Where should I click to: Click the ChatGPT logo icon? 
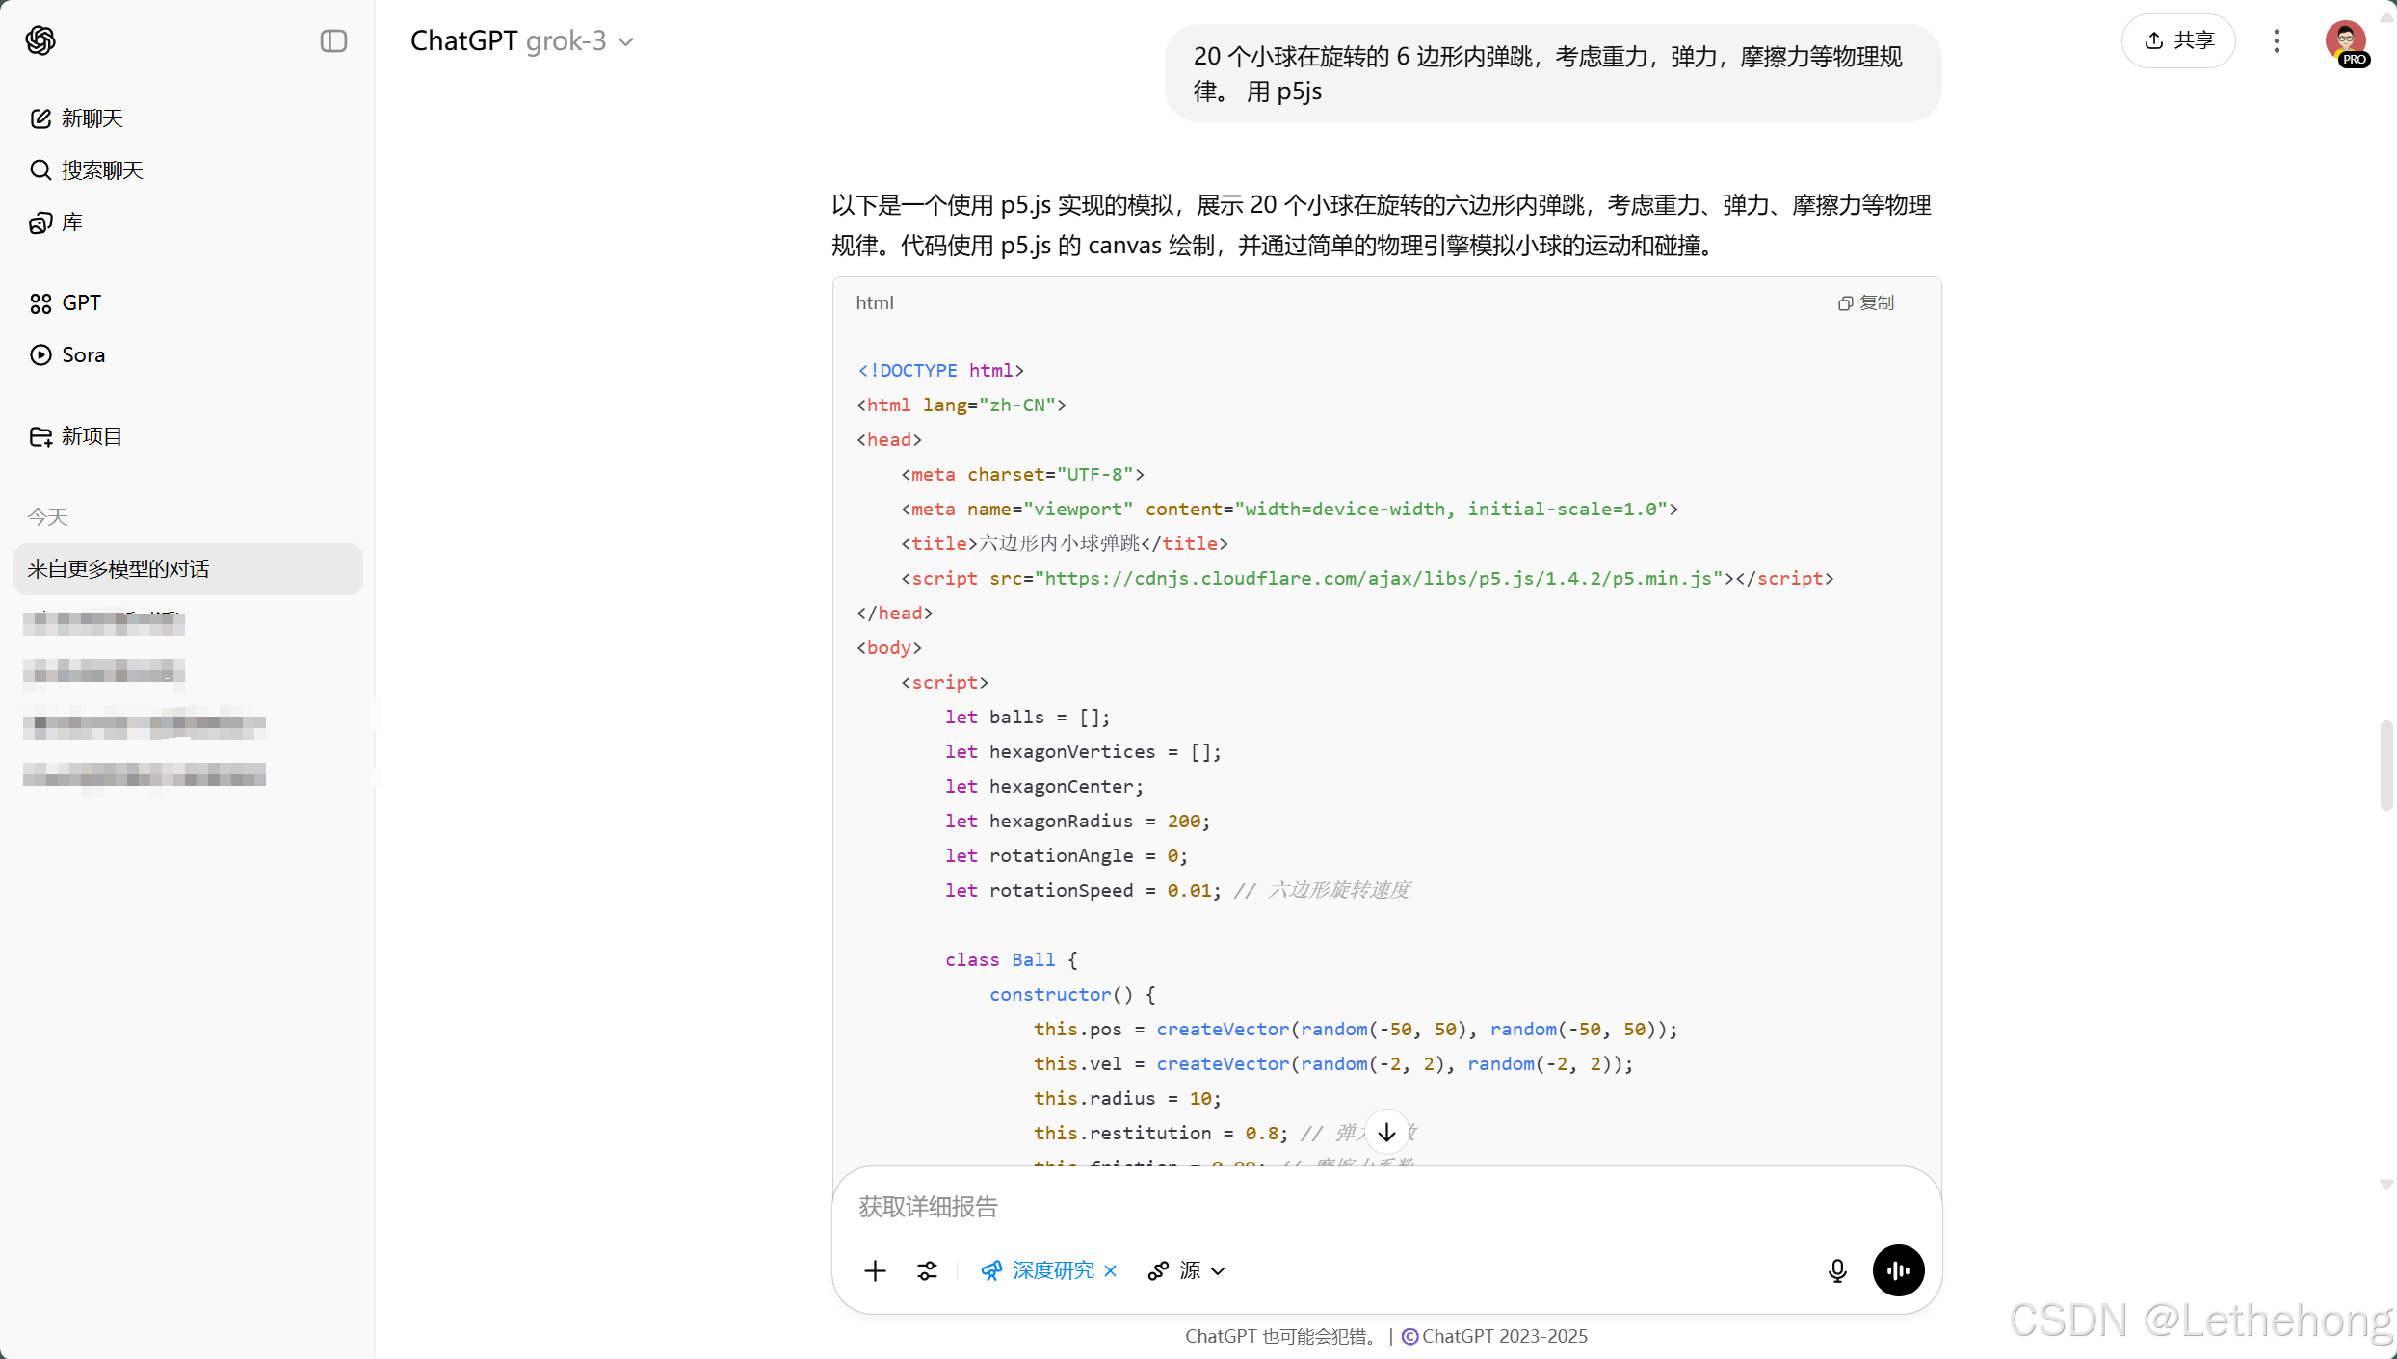point(40,40)
